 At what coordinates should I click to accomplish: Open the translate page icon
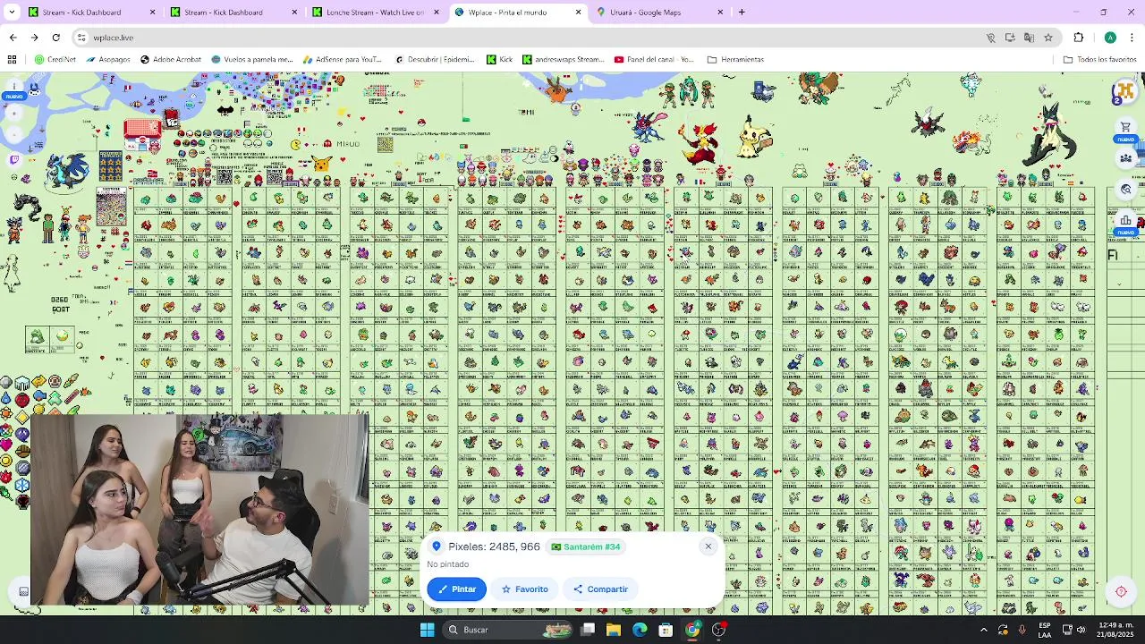(x=1029, y=38)
